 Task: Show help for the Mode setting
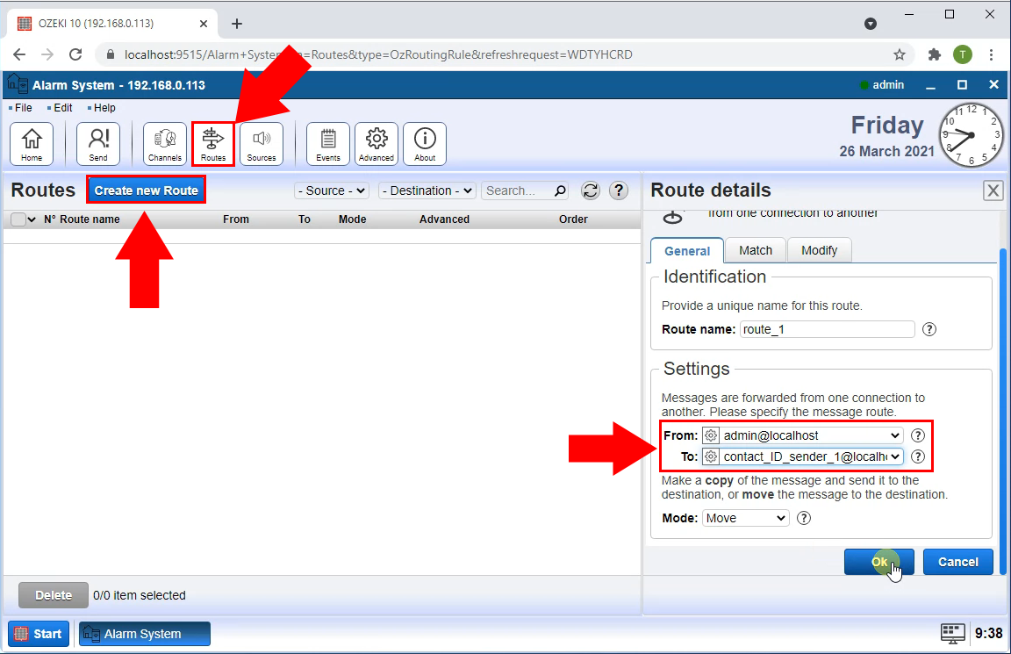(803, 518)
